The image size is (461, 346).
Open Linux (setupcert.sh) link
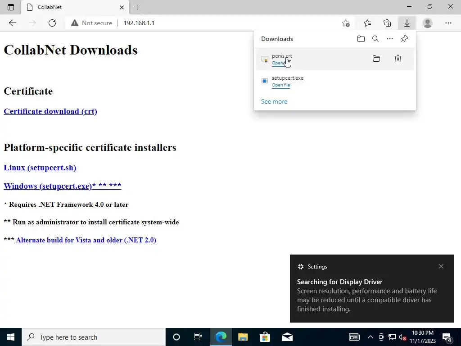tap(40, 168)
